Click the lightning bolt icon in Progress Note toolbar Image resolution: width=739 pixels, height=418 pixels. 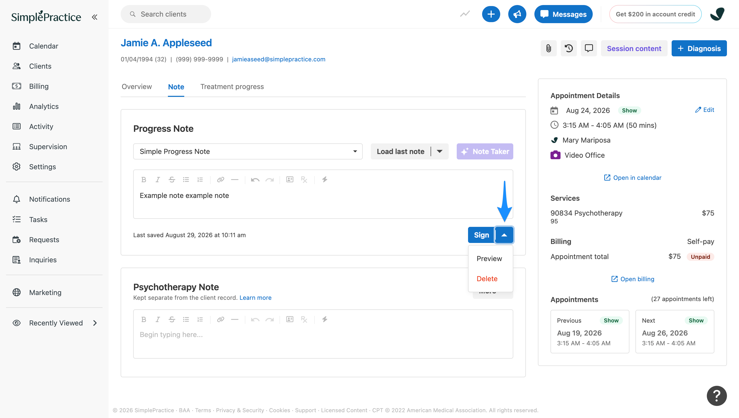[325, 179]
